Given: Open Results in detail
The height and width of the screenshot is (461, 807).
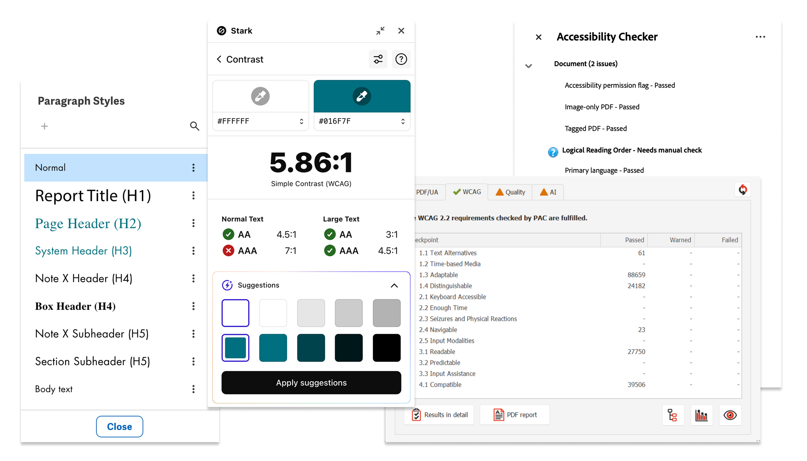Looking at the screenshot, I should tap(439, 415).
